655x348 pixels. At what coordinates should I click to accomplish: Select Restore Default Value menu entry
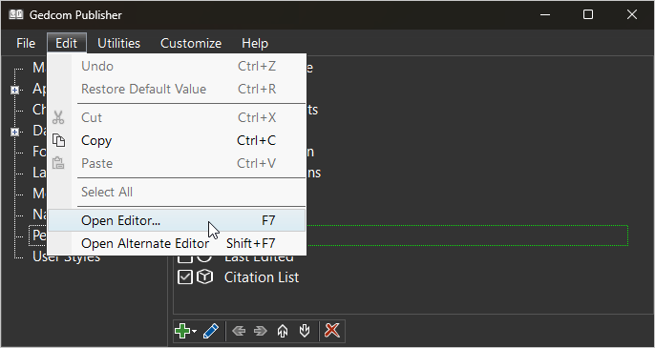tap(178, 89)
